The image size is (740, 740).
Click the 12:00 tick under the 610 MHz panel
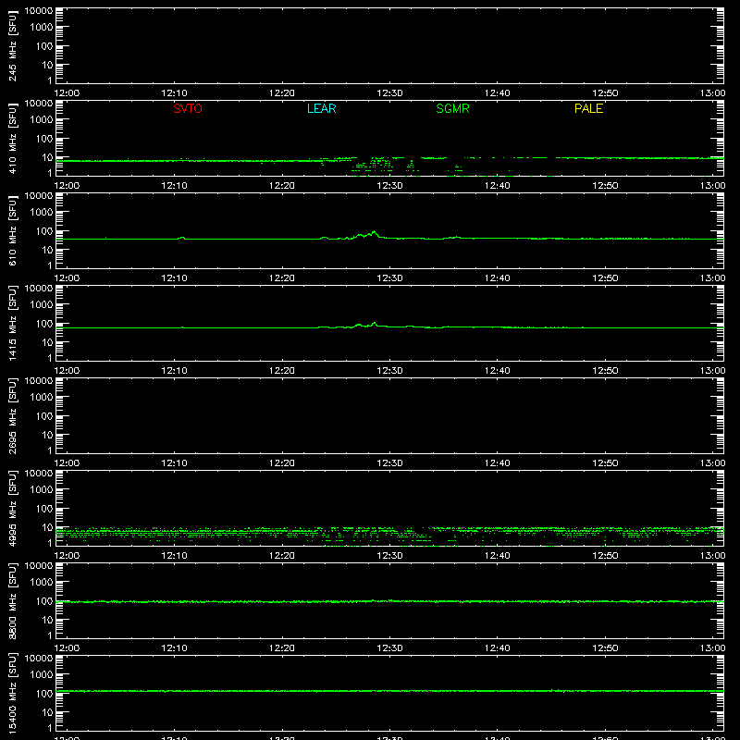[67, 278]
